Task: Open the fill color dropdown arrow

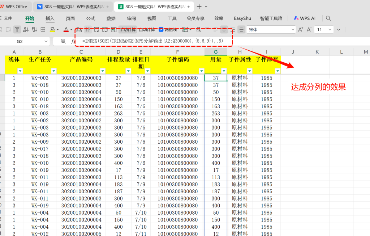Action: click(x=57, y=30)
